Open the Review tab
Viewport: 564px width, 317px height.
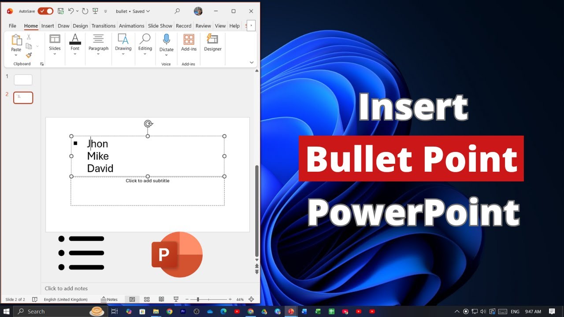point(203,26)
